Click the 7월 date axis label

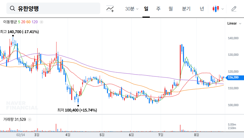coord(161,135)
